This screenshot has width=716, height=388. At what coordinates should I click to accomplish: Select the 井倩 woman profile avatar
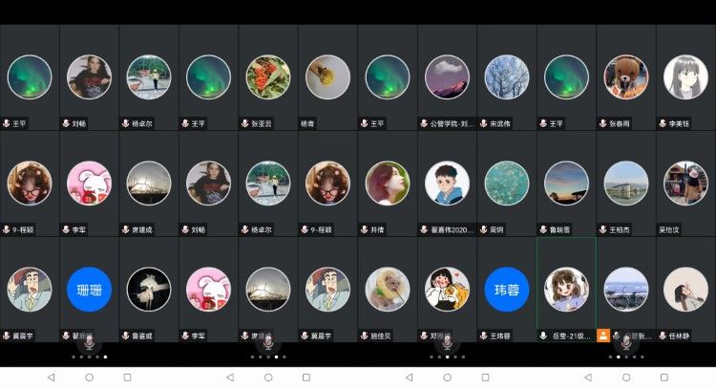388,183
